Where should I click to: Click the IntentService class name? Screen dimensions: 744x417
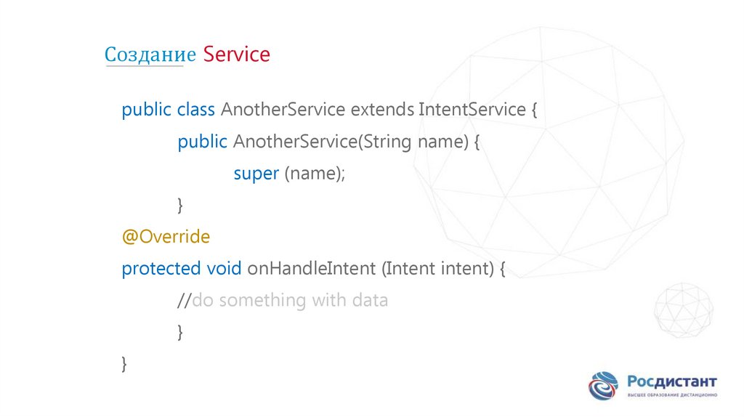click(472, 110)
